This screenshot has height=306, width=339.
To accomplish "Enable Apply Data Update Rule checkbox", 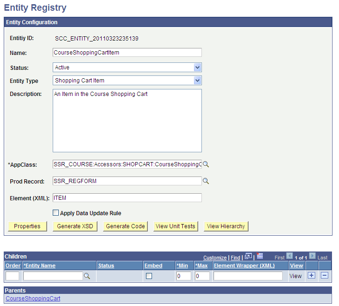I will coord(55,213).
